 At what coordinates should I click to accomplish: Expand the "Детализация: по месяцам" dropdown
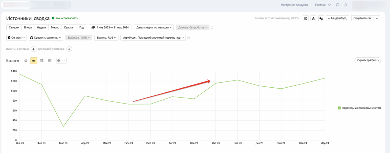point(154,27)
